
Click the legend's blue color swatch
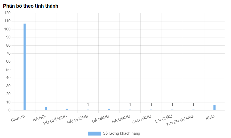click(x=94, y=133)
